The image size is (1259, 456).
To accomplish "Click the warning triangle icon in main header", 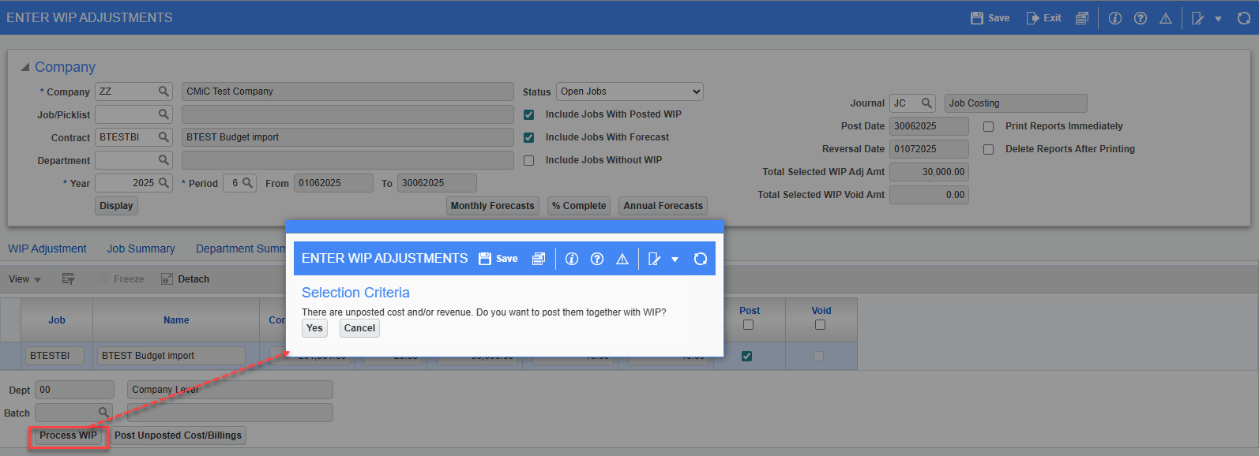I will [1166, 18].
